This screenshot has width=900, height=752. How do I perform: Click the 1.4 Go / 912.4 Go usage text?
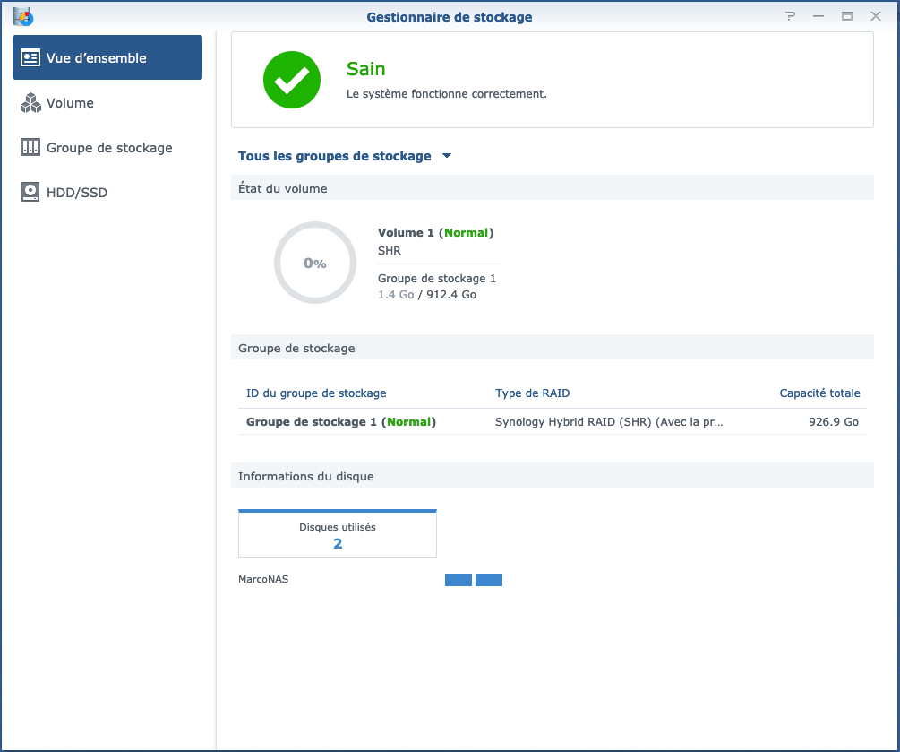427,295
